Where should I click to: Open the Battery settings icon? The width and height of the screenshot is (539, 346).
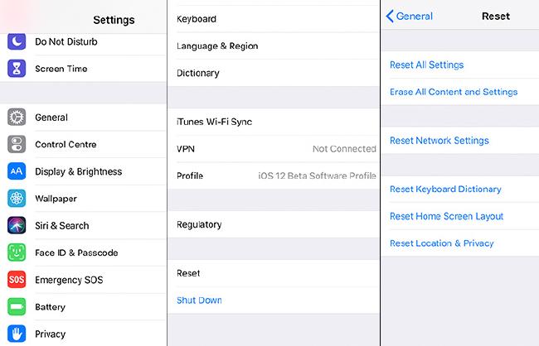click(17, 307)
